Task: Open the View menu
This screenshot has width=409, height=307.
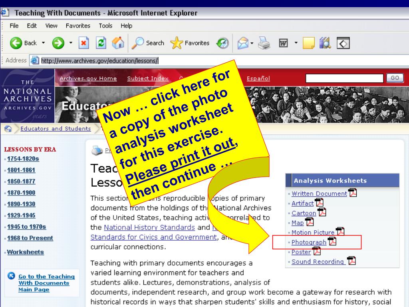Action: (x=52, y=26)
